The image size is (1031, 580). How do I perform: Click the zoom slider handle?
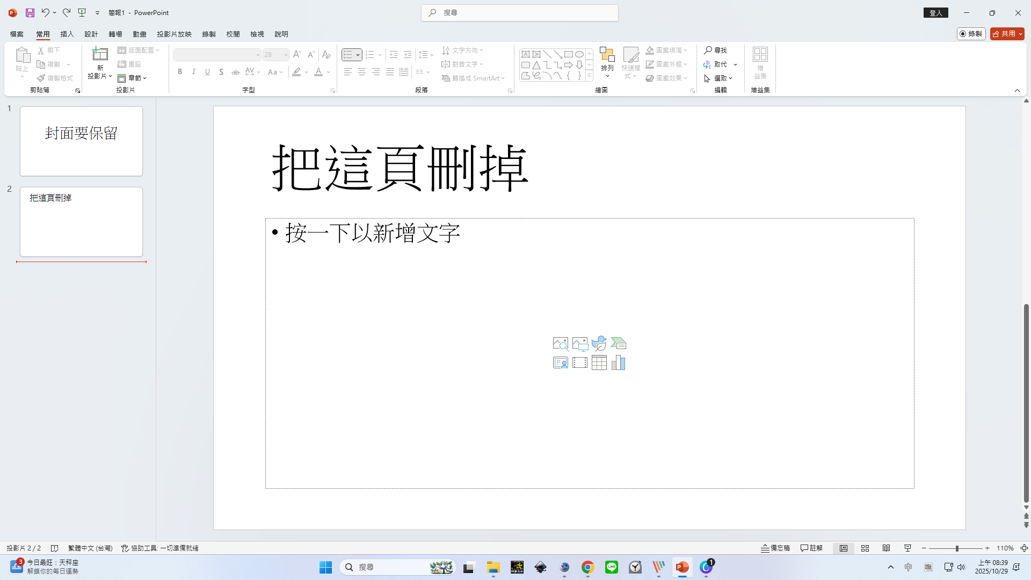click(x=957, y=548)
